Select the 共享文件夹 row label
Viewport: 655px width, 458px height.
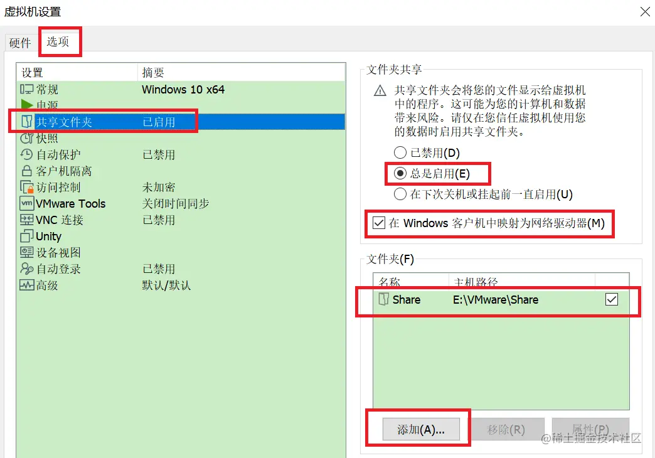click(x=64, y=122)
